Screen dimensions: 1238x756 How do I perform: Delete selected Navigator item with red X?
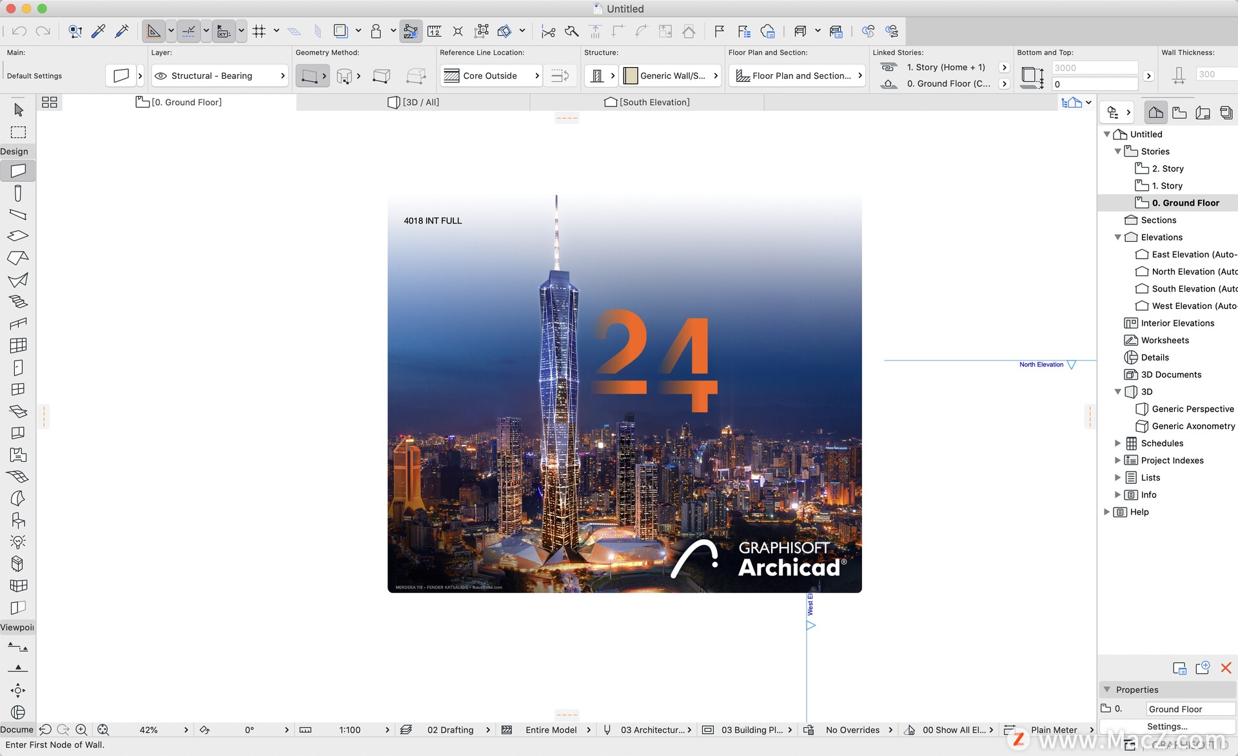[1226, 668]
